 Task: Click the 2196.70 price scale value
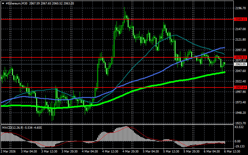[x=241, y=8]
